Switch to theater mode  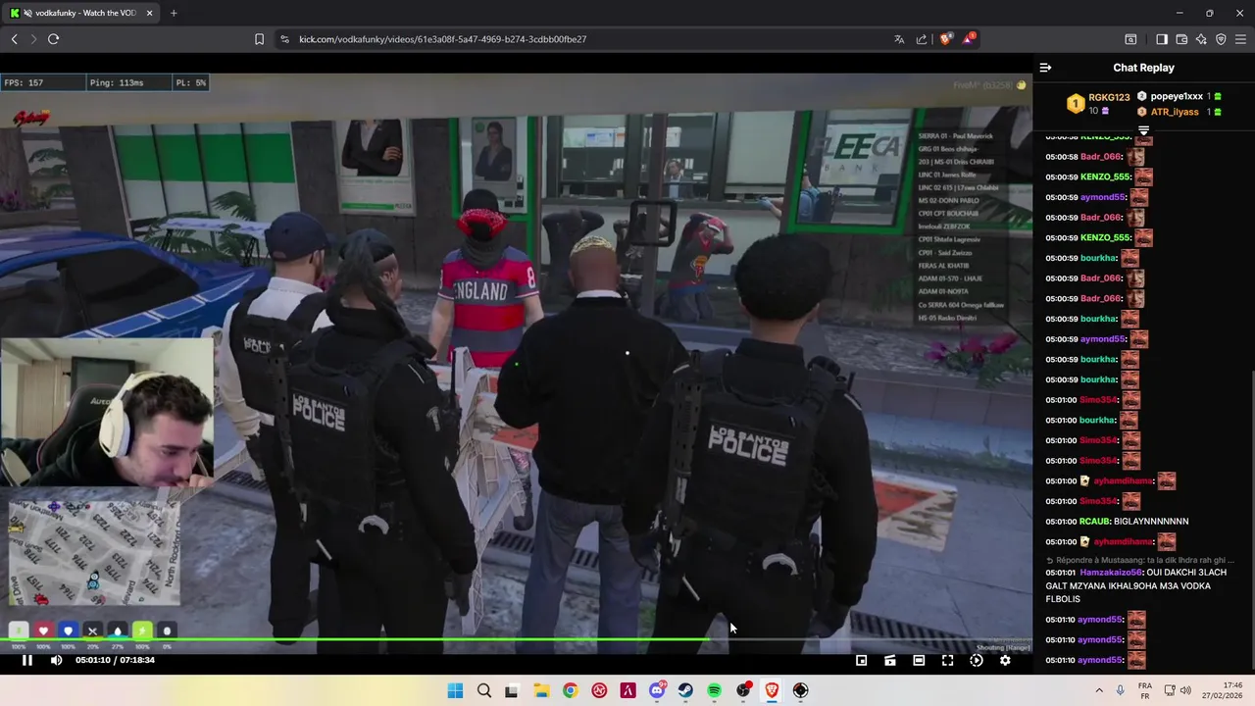[919, 660]
